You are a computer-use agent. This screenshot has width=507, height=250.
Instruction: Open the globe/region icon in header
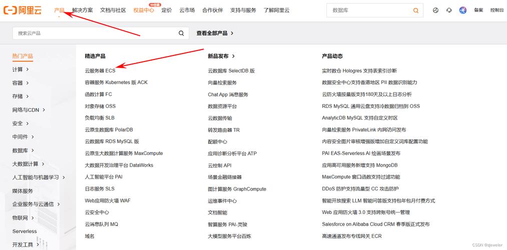pos(435,10)
